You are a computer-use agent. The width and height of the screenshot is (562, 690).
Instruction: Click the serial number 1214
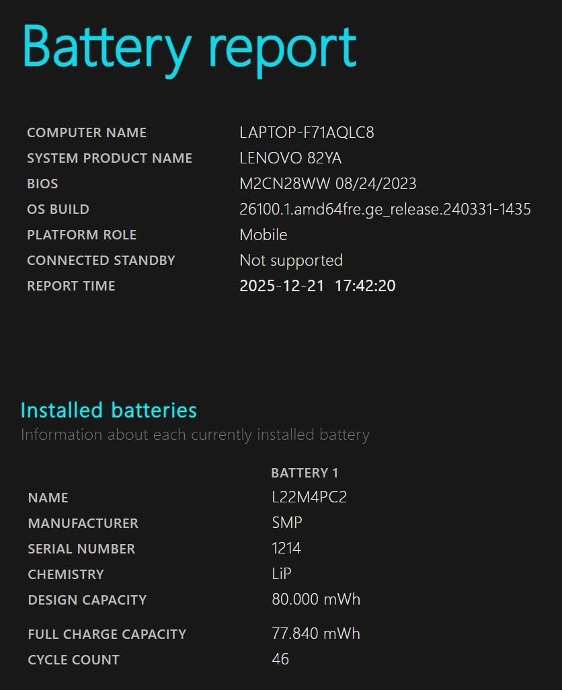coord(286,548)
